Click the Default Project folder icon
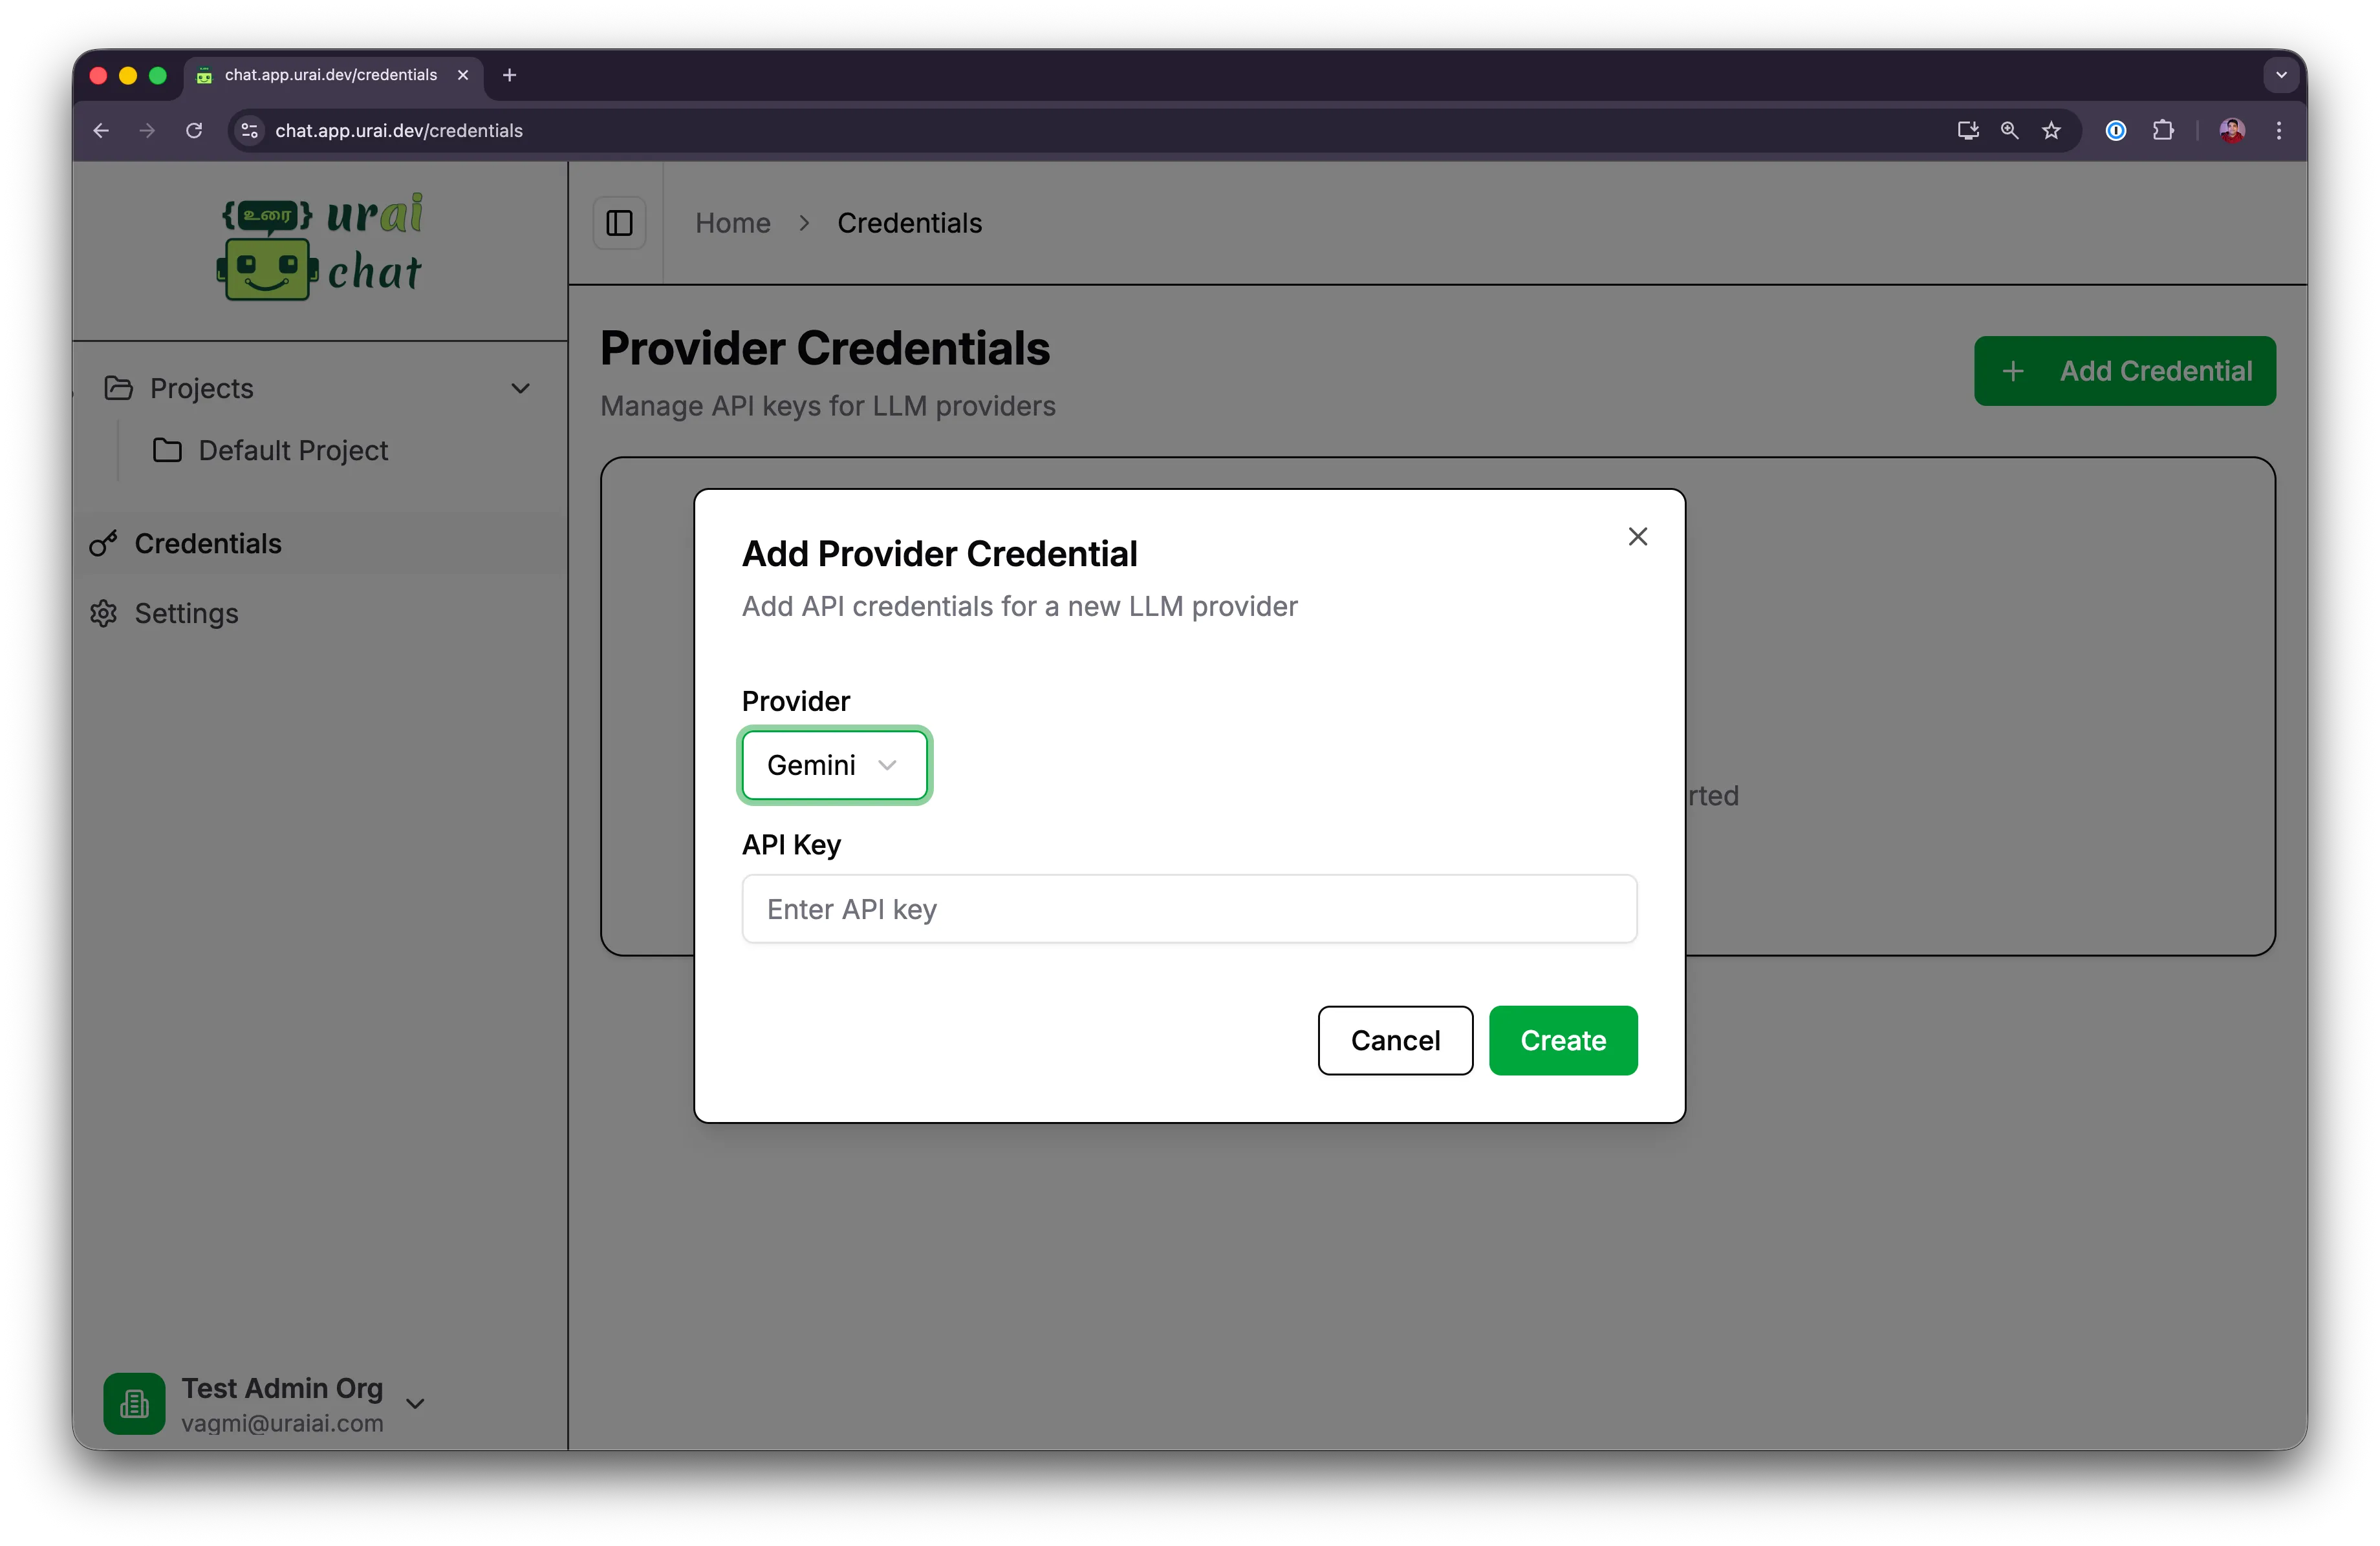The image size is (2380, 1546). pyautogui.click(x=167, y=450)
